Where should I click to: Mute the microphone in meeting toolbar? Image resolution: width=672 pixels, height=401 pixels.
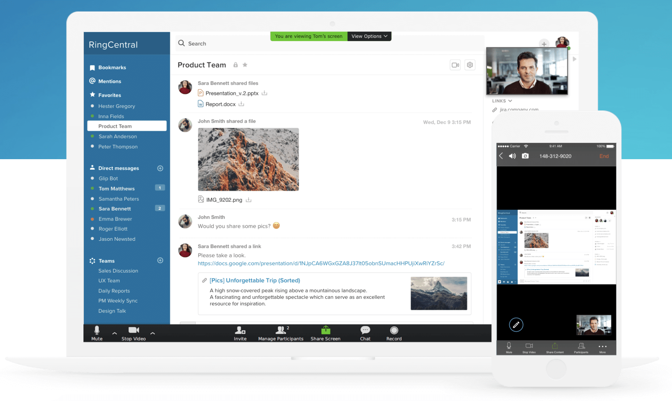pyautogui.click(x=97, y=330)
